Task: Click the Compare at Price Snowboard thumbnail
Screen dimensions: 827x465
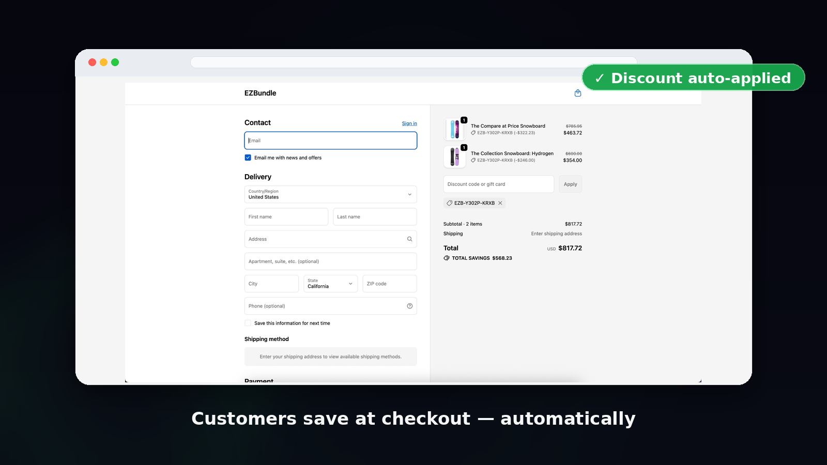Action: [x=454, y=129]
